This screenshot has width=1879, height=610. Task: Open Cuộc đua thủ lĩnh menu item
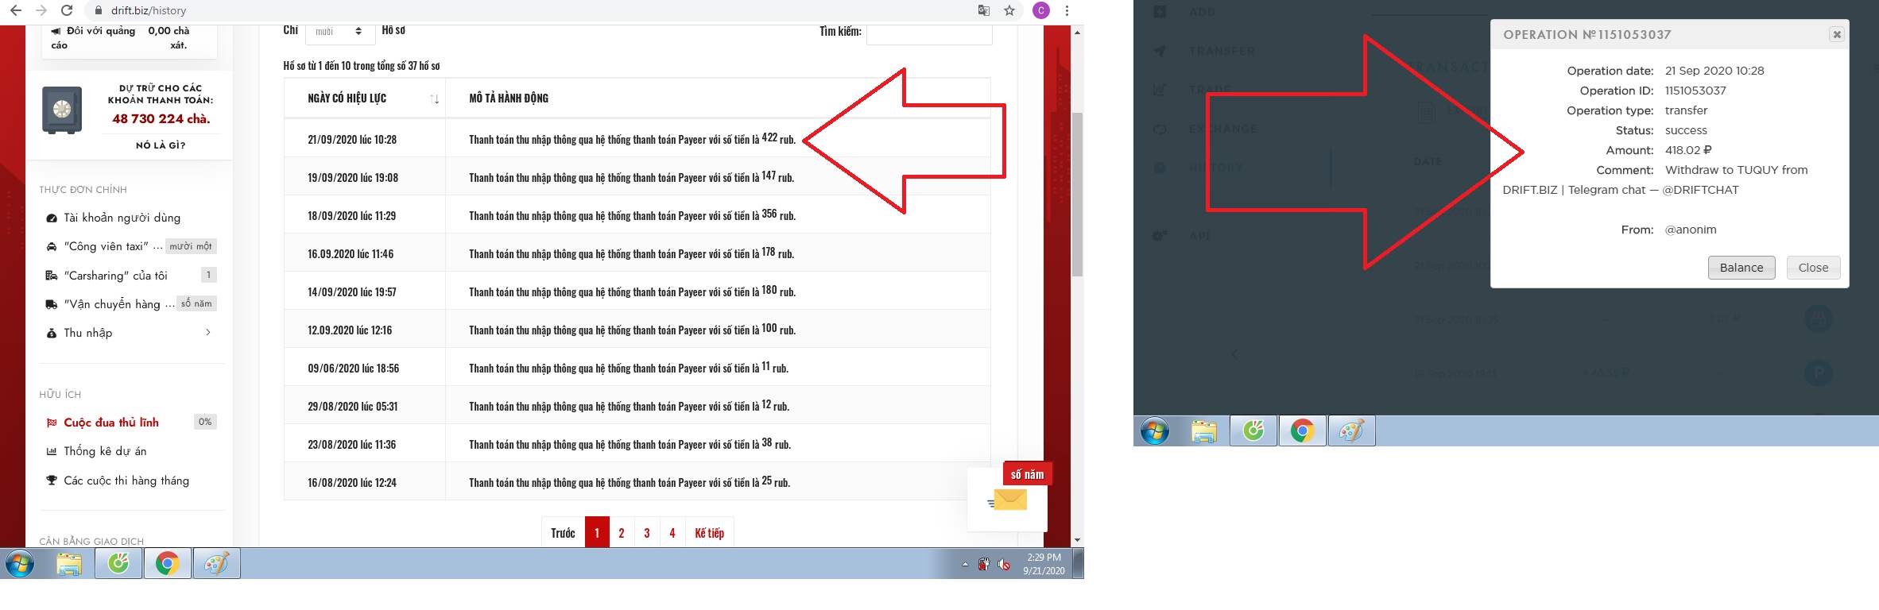pyautogui.click(x=111, y=423)
